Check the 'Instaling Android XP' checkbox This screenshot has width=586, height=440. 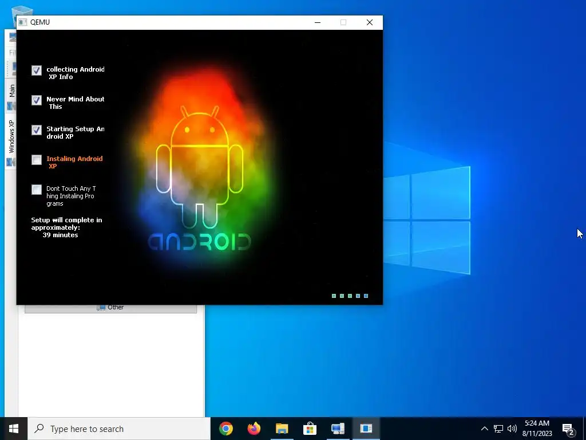point(37,160)
